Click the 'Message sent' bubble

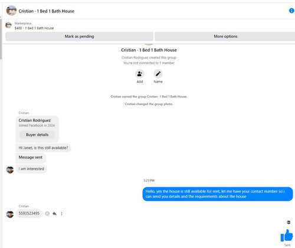click(x=31, y=158)
